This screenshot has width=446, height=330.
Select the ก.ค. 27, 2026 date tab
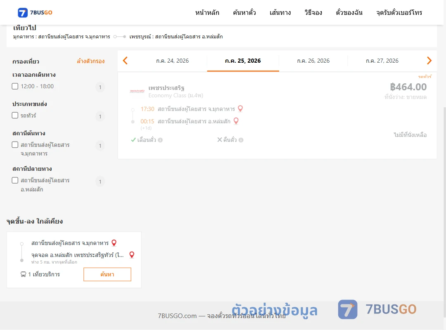pos(382,61)
